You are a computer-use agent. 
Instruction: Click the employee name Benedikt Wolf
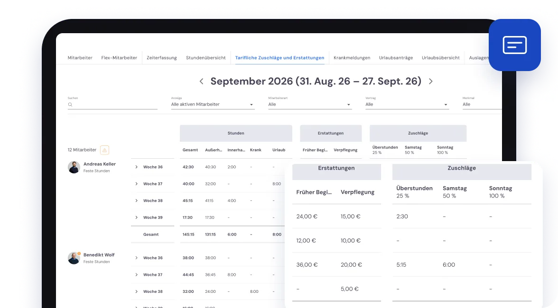point(99,255)
